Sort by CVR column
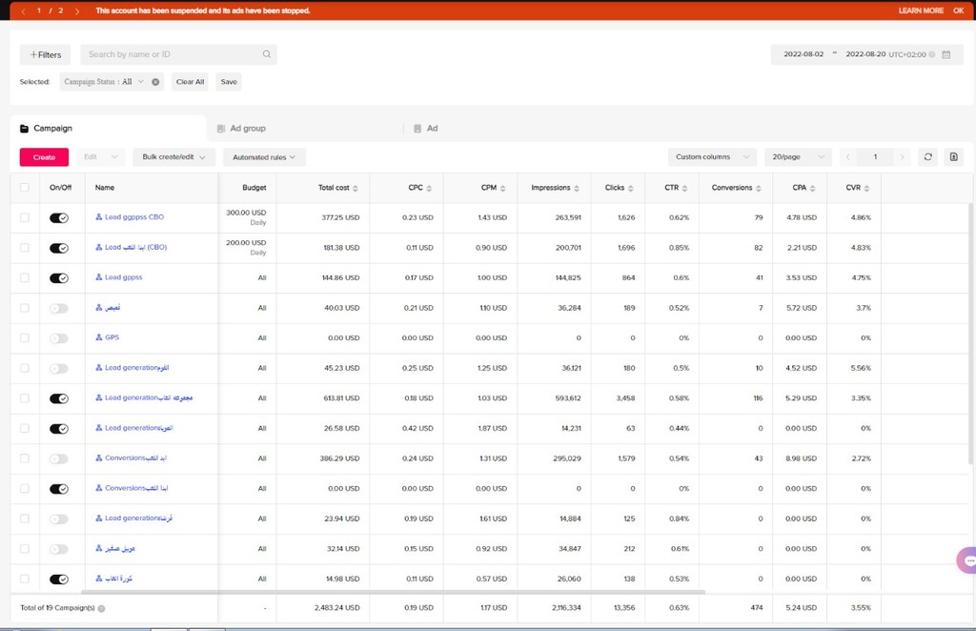The width and height of the screenshot is (976, 631). [x=866, y=188]
